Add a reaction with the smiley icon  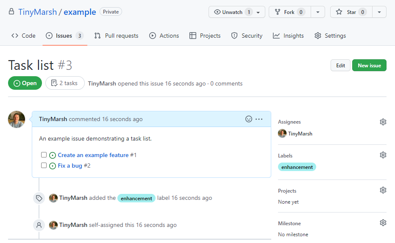tap(249, 119)
